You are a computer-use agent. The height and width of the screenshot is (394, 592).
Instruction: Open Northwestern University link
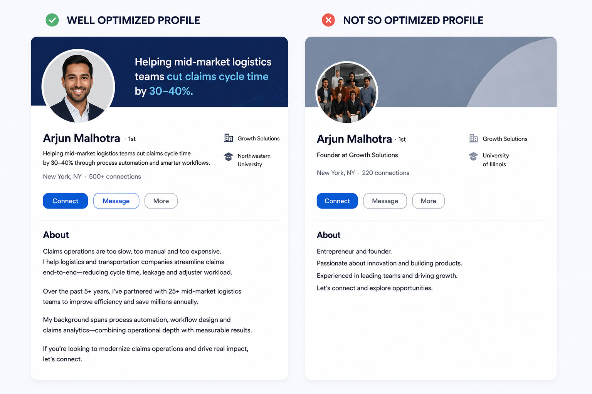(x=254, y=160)
